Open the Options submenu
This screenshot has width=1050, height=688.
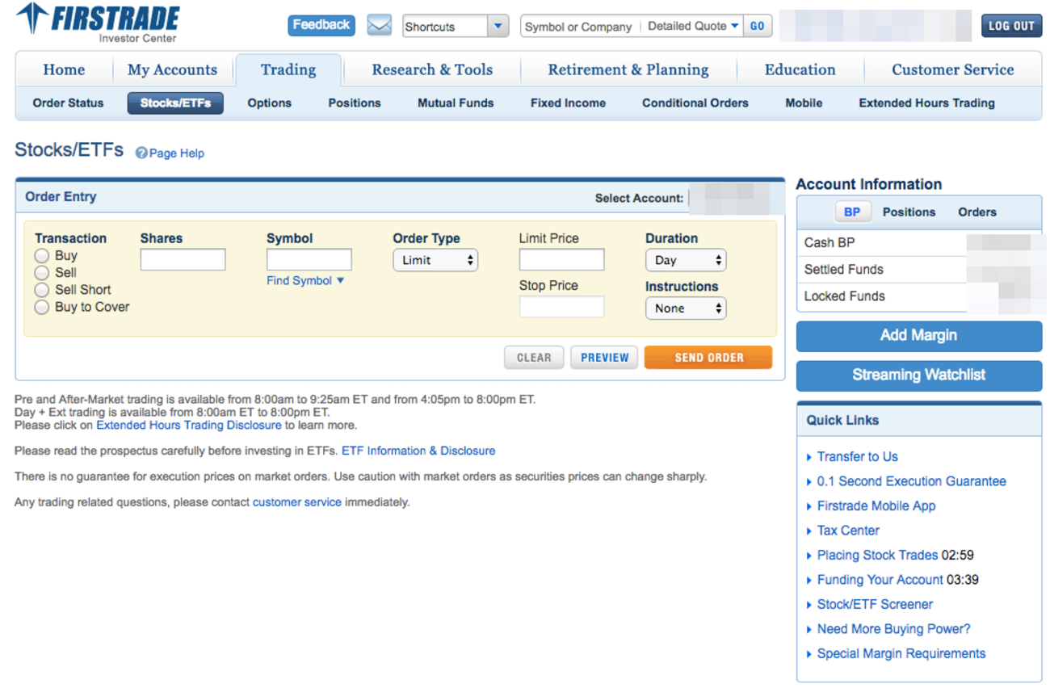click(269, 103)
